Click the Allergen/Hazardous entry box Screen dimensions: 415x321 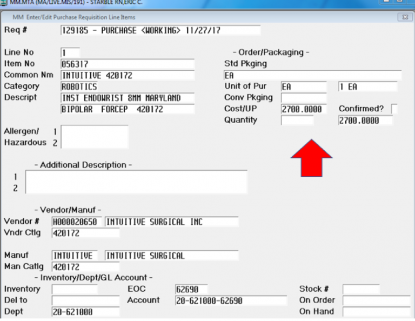click(95, 137)
